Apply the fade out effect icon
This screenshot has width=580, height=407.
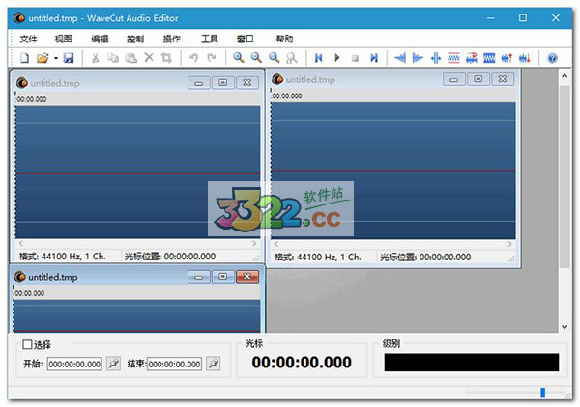[x=418, y=58]
